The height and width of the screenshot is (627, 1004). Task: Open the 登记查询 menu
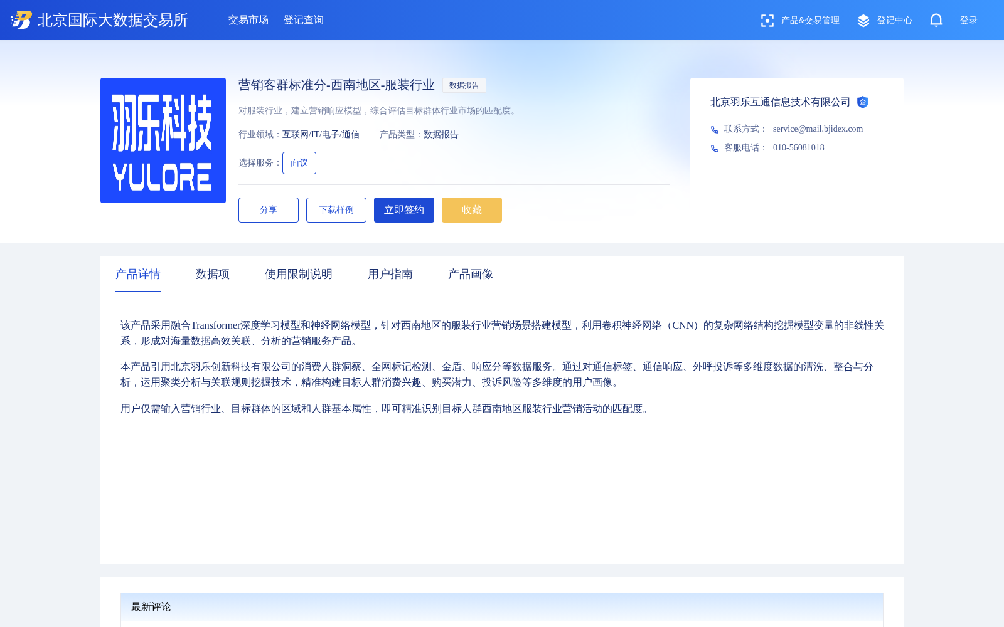304,20
